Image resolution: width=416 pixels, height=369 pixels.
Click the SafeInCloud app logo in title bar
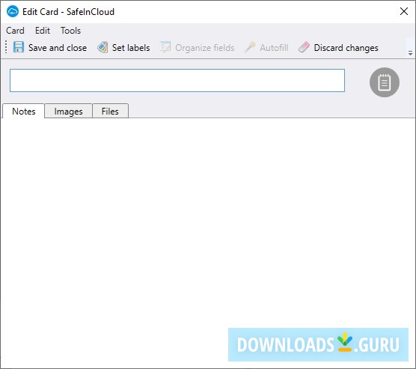point(13,12)
